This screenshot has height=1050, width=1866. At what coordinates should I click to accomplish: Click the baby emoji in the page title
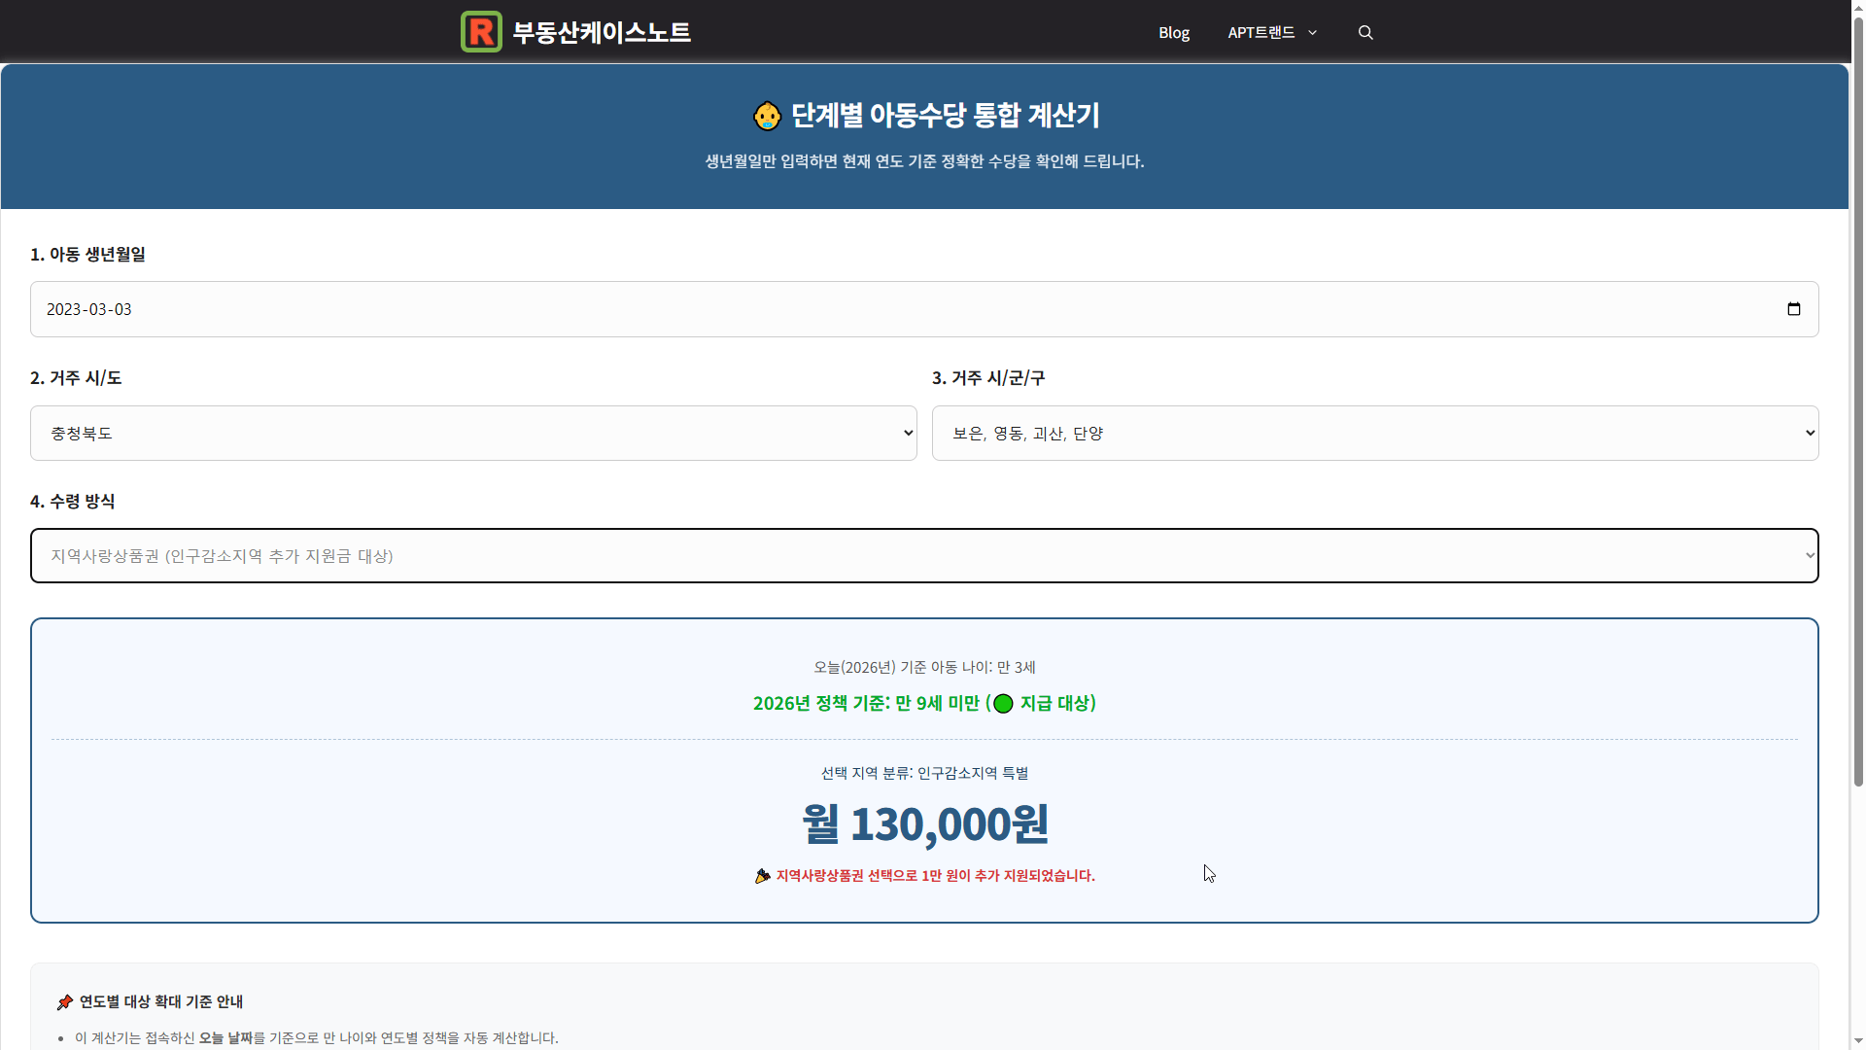tap(767, 116)
